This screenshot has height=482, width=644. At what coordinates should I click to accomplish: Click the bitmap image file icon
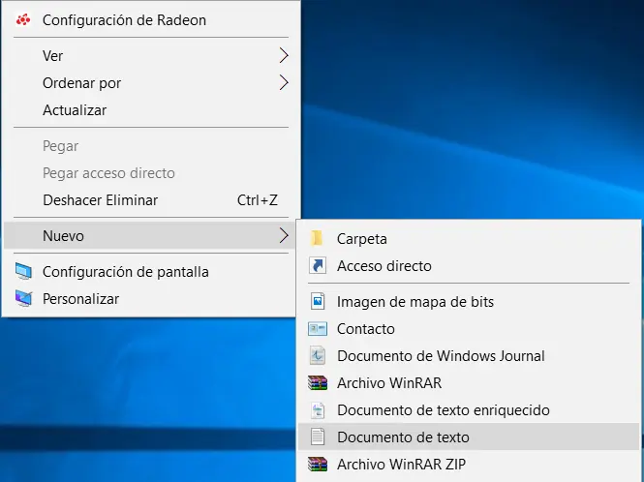point(318,301)
